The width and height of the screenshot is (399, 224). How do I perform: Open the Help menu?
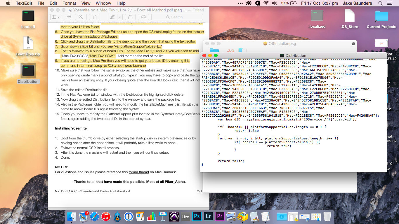(x=121, y=3)
